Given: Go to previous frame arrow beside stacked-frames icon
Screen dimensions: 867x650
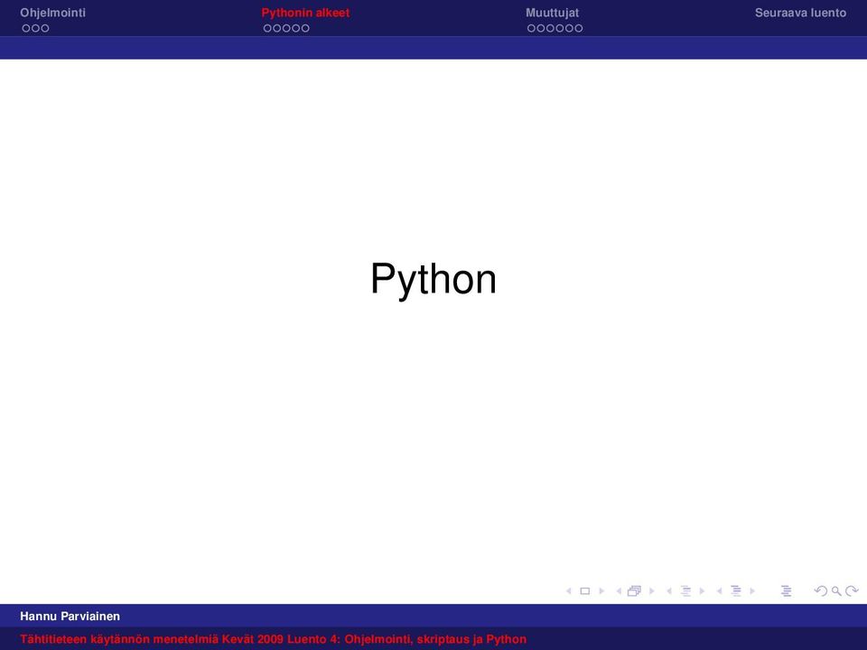Looking at the screenshot, I should 619,591.
